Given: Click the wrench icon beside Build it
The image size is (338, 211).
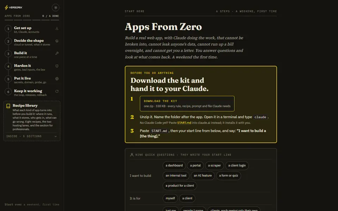Looking at the screenshot, I should pyautogui.click(x=57, y=53).
